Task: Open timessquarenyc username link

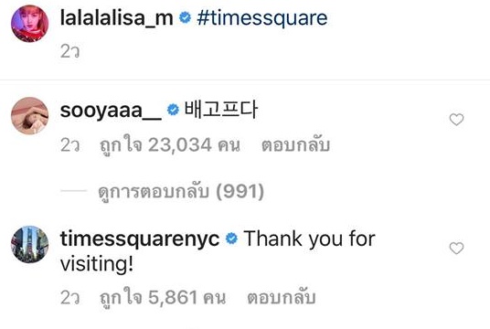Action: [140, 239]
